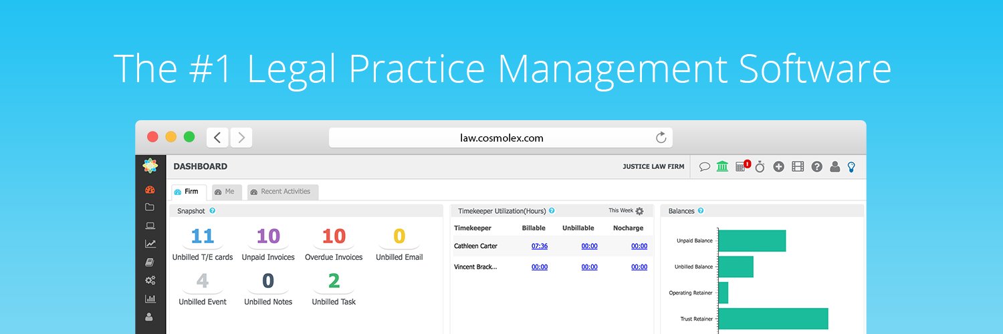1003x334 pixels.
Task: Open the CosmoLex logo home icon
Action: point(150,166)
